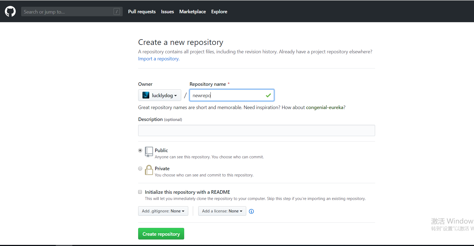Click the slash shortcut icon in search bar

(117, 11)
